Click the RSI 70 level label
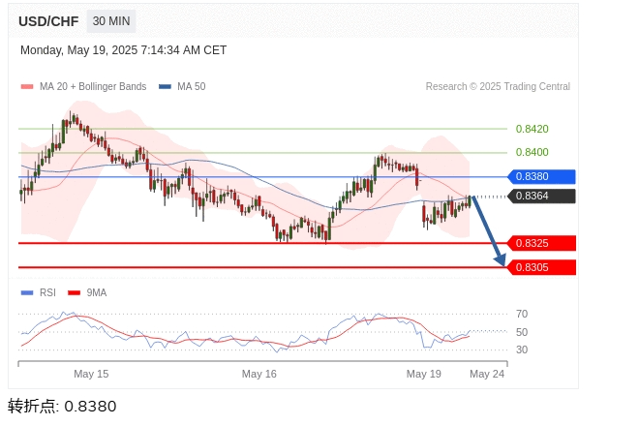 [522, 315]
